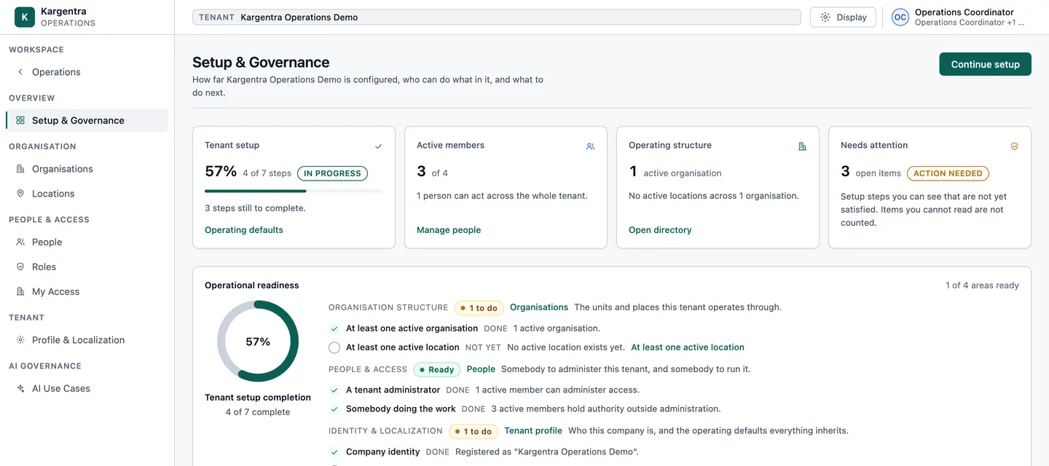Click the tenant selector Kargentra Operations Demo
This screenshot has height=466, width=1049.
tap(496, 17)
